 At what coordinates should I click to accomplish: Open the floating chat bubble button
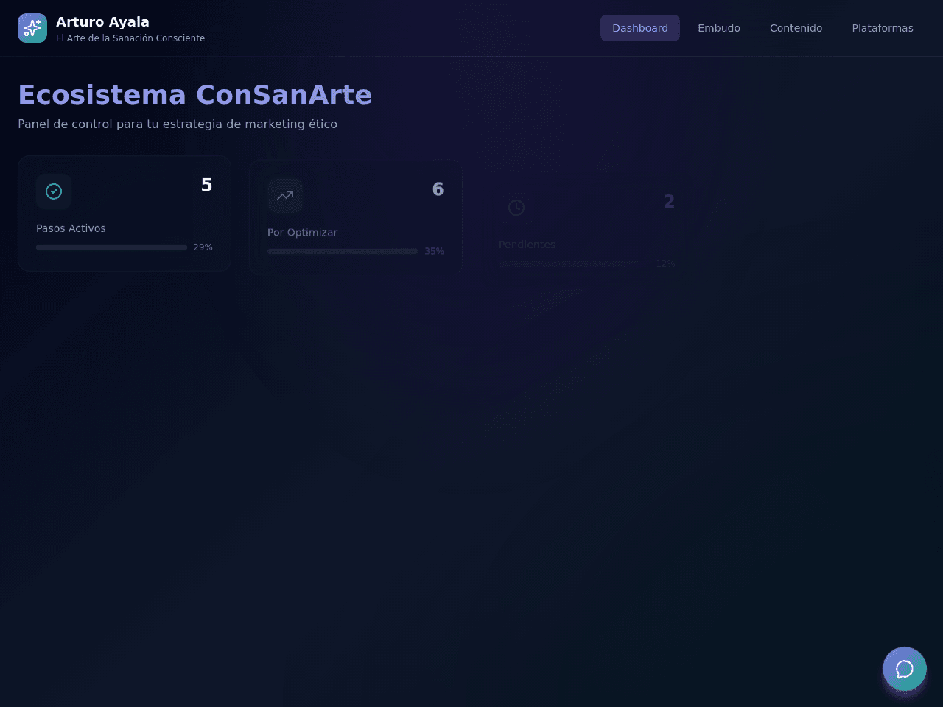905,669
